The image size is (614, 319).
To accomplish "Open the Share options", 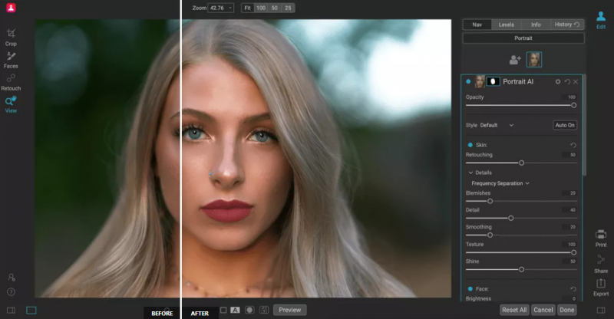I will pos(601,263).
